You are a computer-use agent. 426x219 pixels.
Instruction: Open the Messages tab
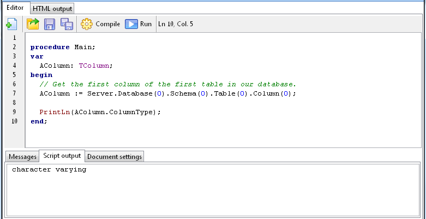click(x=22, y=157)
